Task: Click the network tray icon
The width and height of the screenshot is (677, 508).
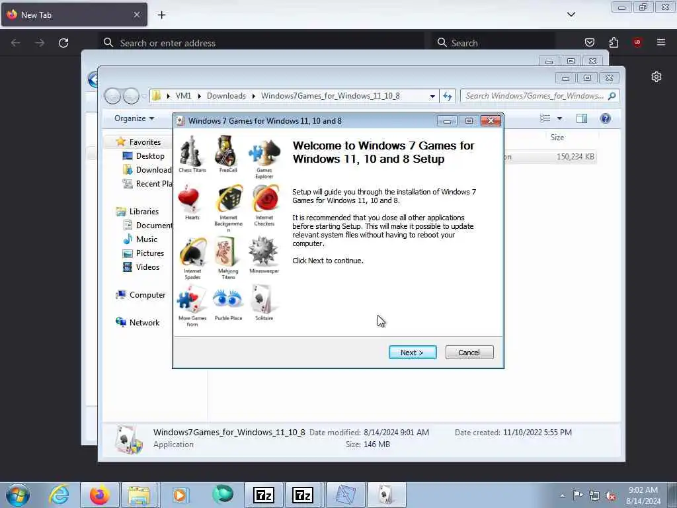Action: pos(594,495)
